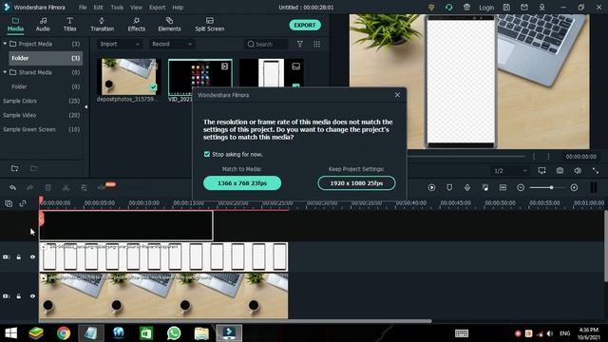This screenshot has height=342, width=608.
Task: Open the Help menu
Action: pyautogui.click(x=178, y=8)
